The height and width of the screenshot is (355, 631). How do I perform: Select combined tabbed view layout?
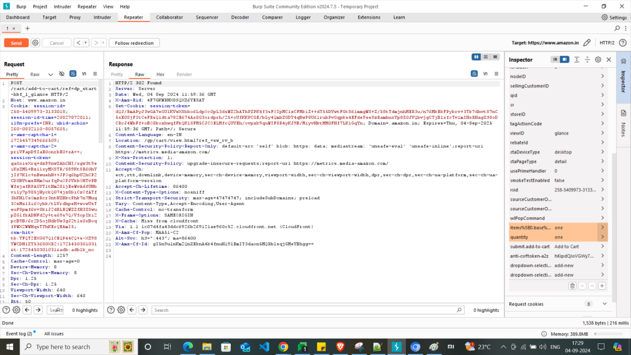[x=495, y=57]
